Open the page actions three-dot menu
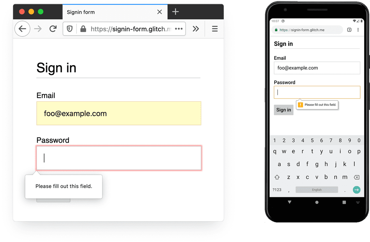Viewport: 370px width, 242px height. [178, 28]
